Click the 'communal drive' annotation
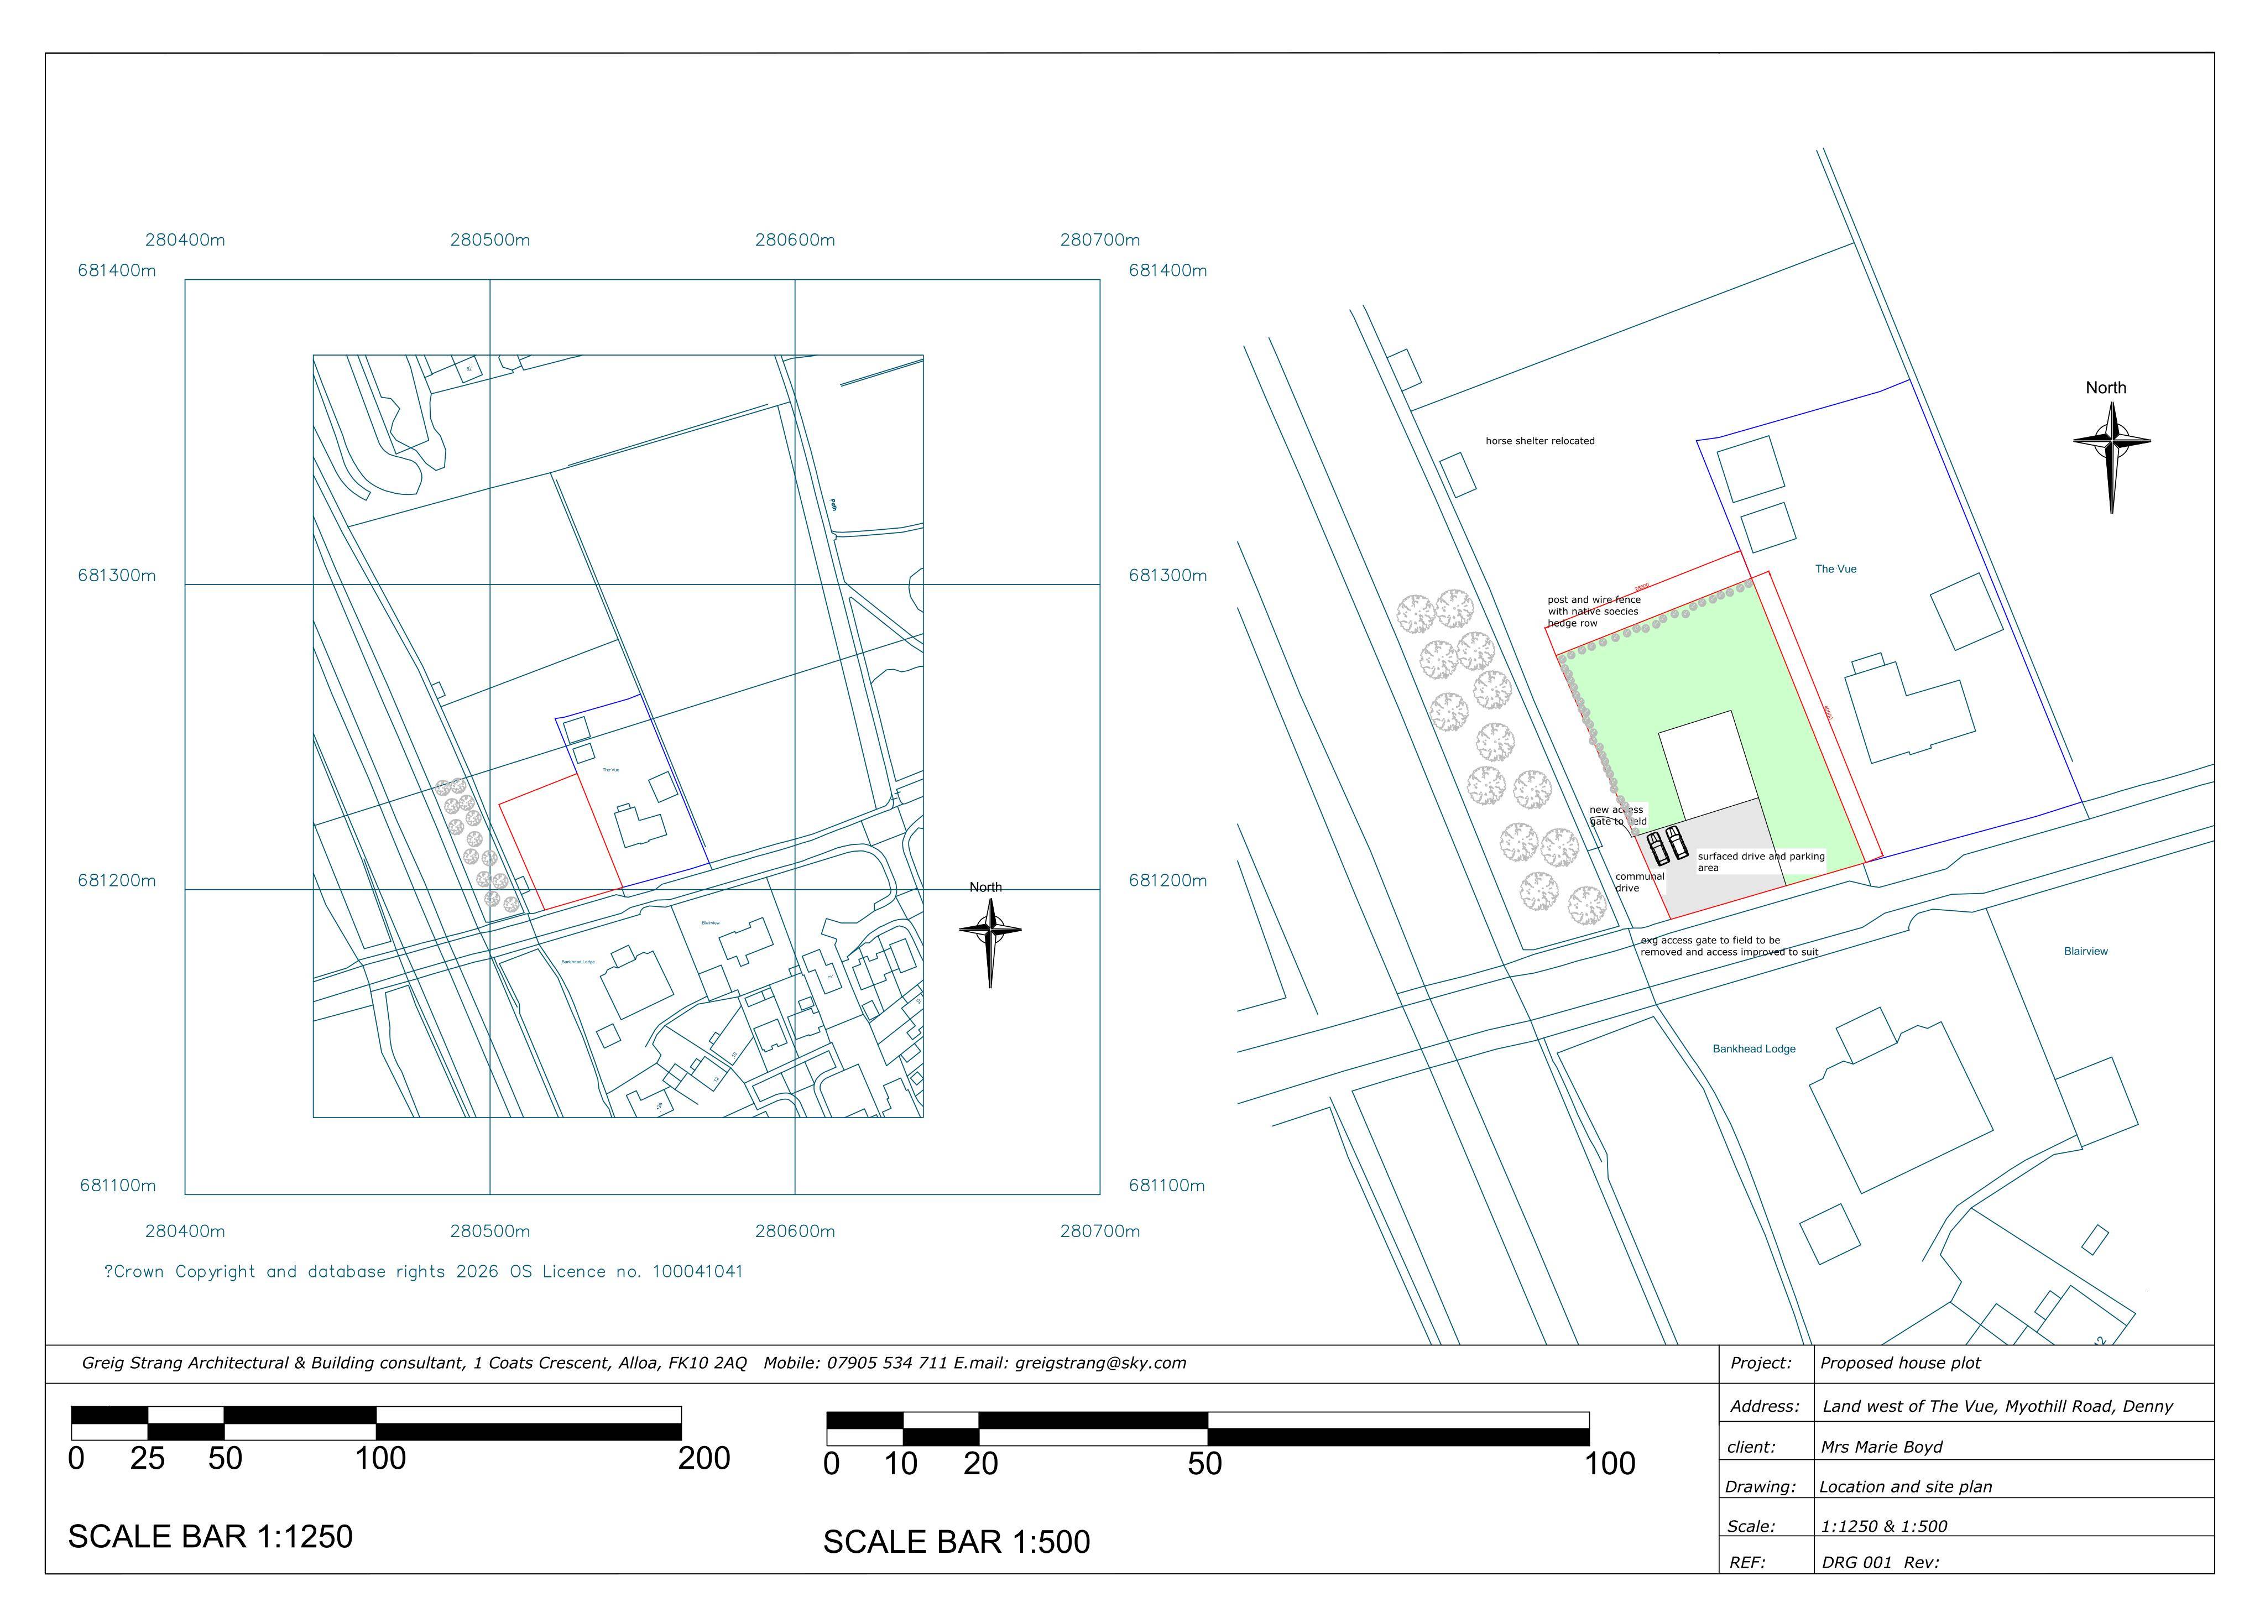Image resolution: width=2265 pixels, height=1602 pixels. coord(1640,882)
